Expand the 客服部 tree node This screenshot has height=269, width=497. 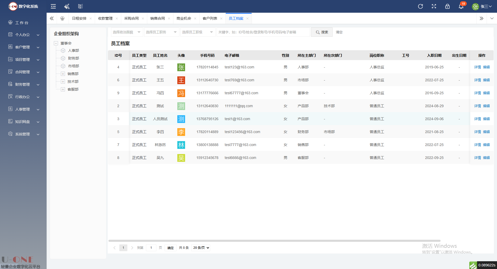[63, 89]
